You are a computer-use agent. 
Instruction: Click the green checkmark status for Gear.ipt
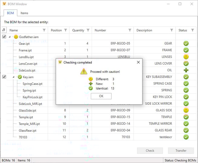[x=186, y=43]
